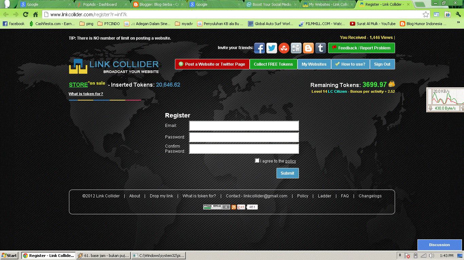Image resolution: width=464 pixels, height=260 pixels.
Task: Open the facebook bookmark
Action: click(14, 24)
